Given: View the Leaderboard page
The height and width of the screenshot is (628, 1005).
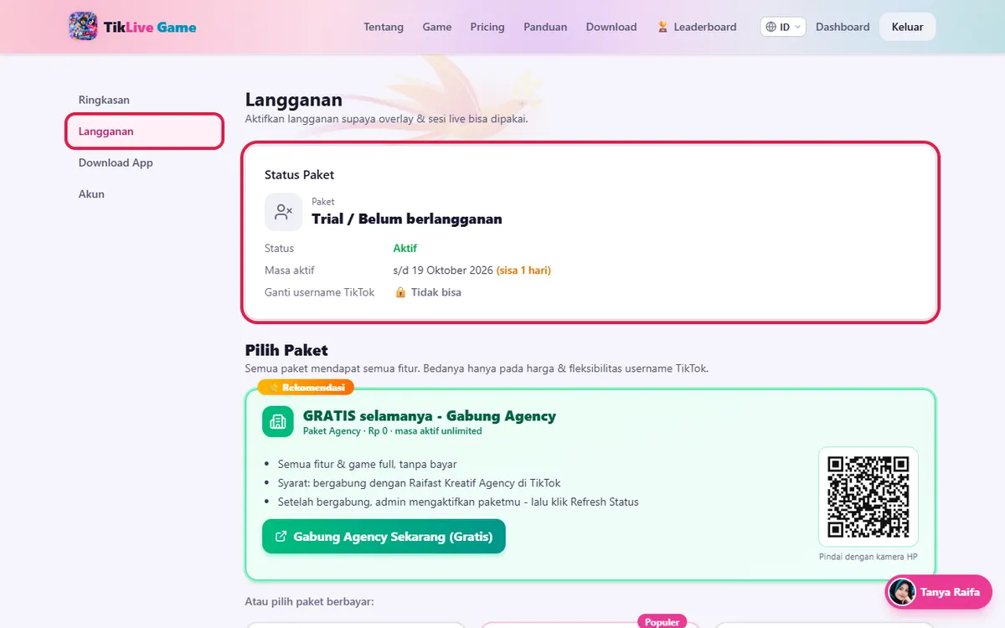Looking at the screenshot, I should click(697, 27).
